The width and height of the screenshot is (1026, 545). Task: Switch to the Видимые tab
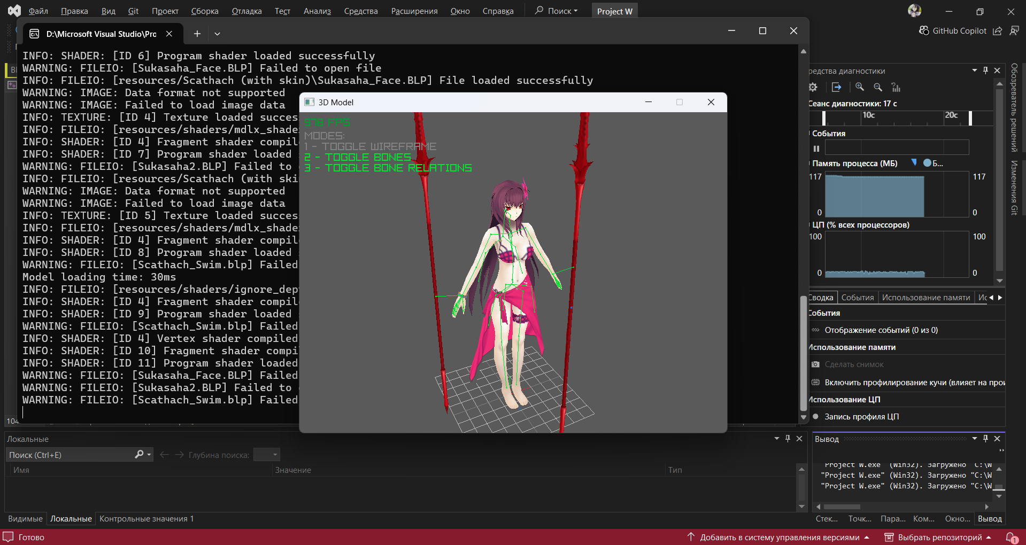pyautogui.click(x=25, y=519)
